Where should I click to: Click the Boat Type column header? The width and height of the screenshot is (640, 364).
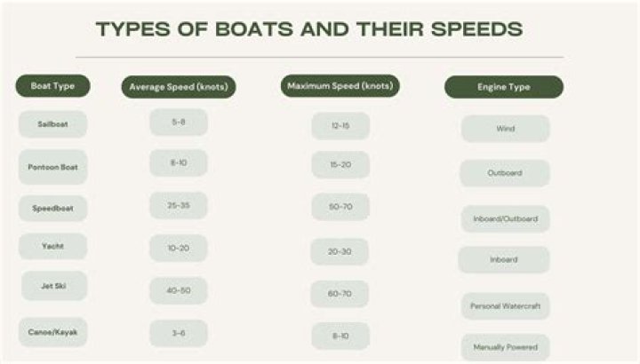[x=52, y=86]
